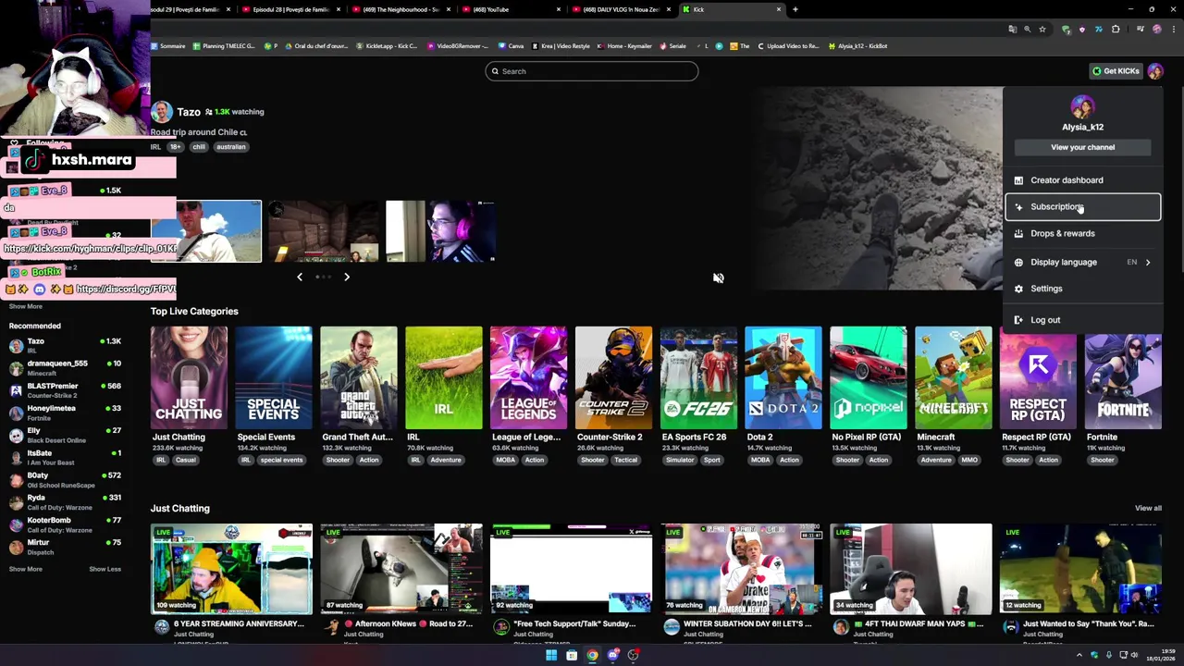Open BLASTPremier in the Recommended list
This screenshot has width=1184, height=666.
click(65, 390)
